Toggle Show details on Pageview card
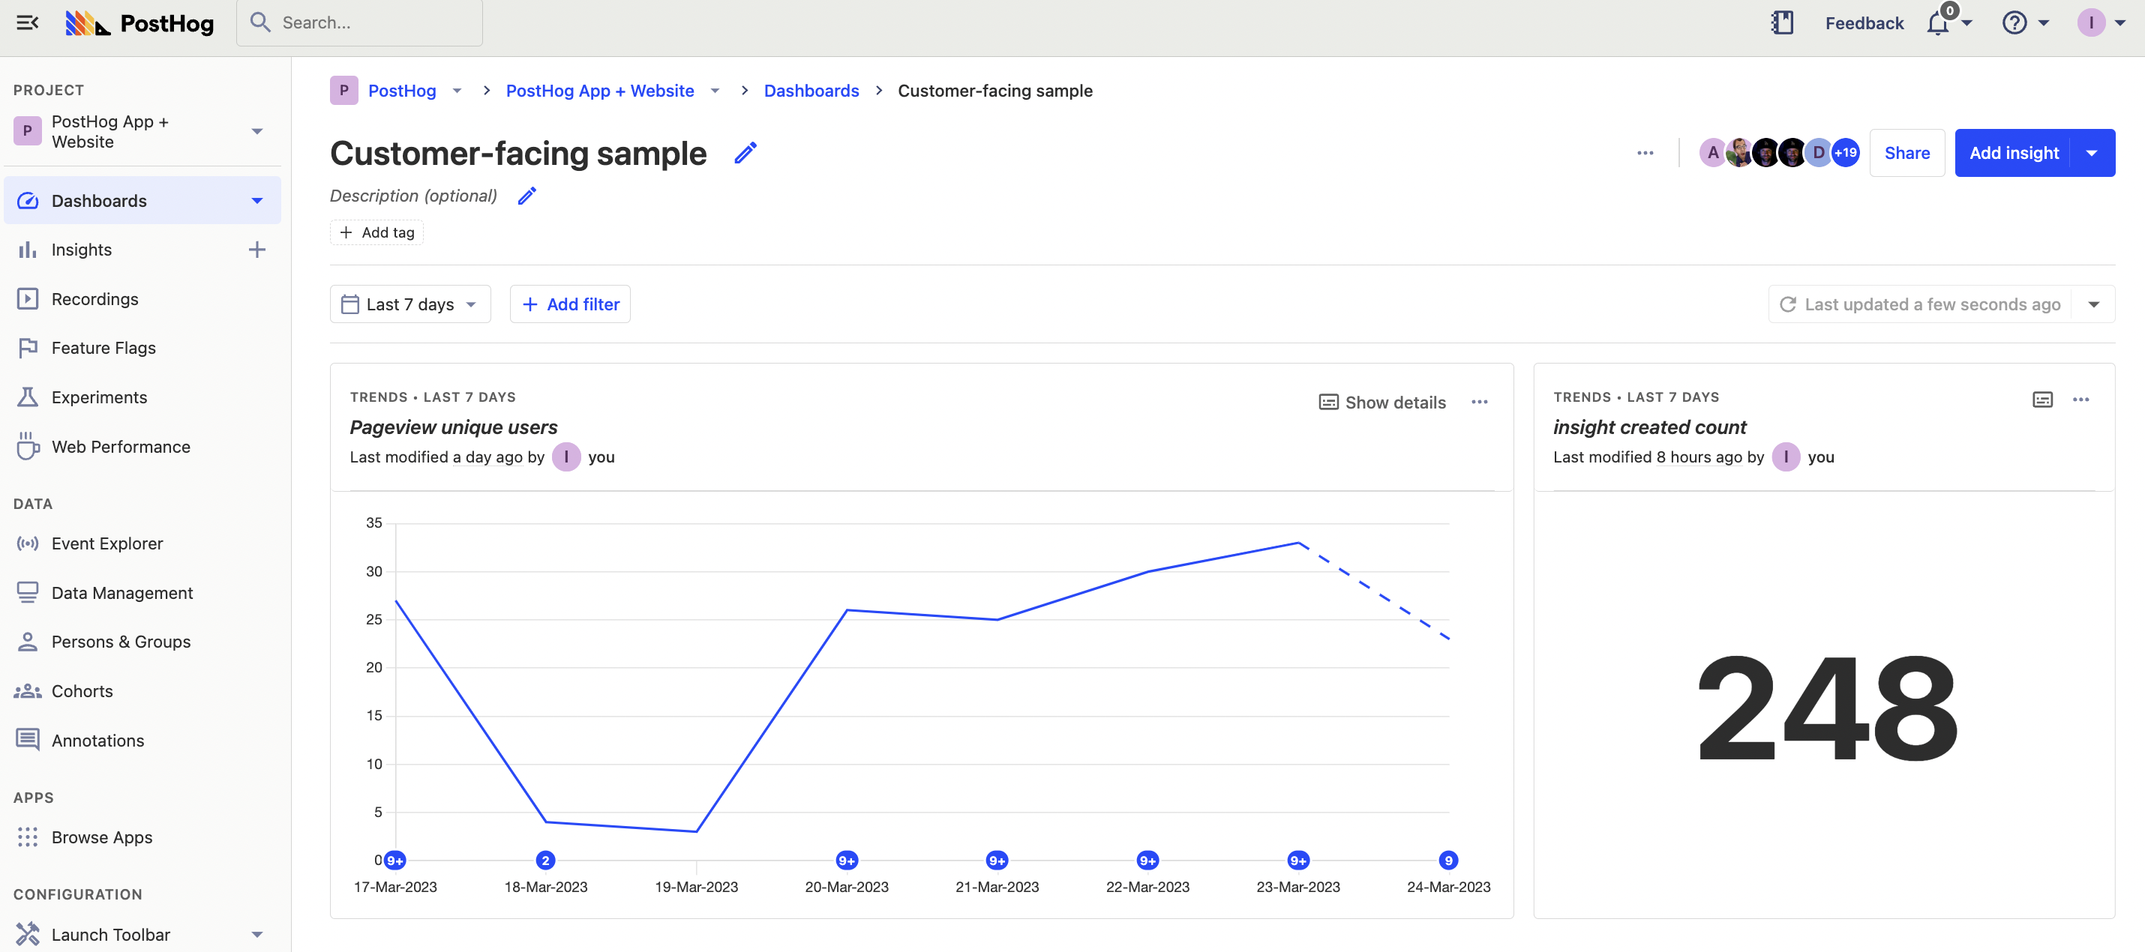 click(1382, 402)
